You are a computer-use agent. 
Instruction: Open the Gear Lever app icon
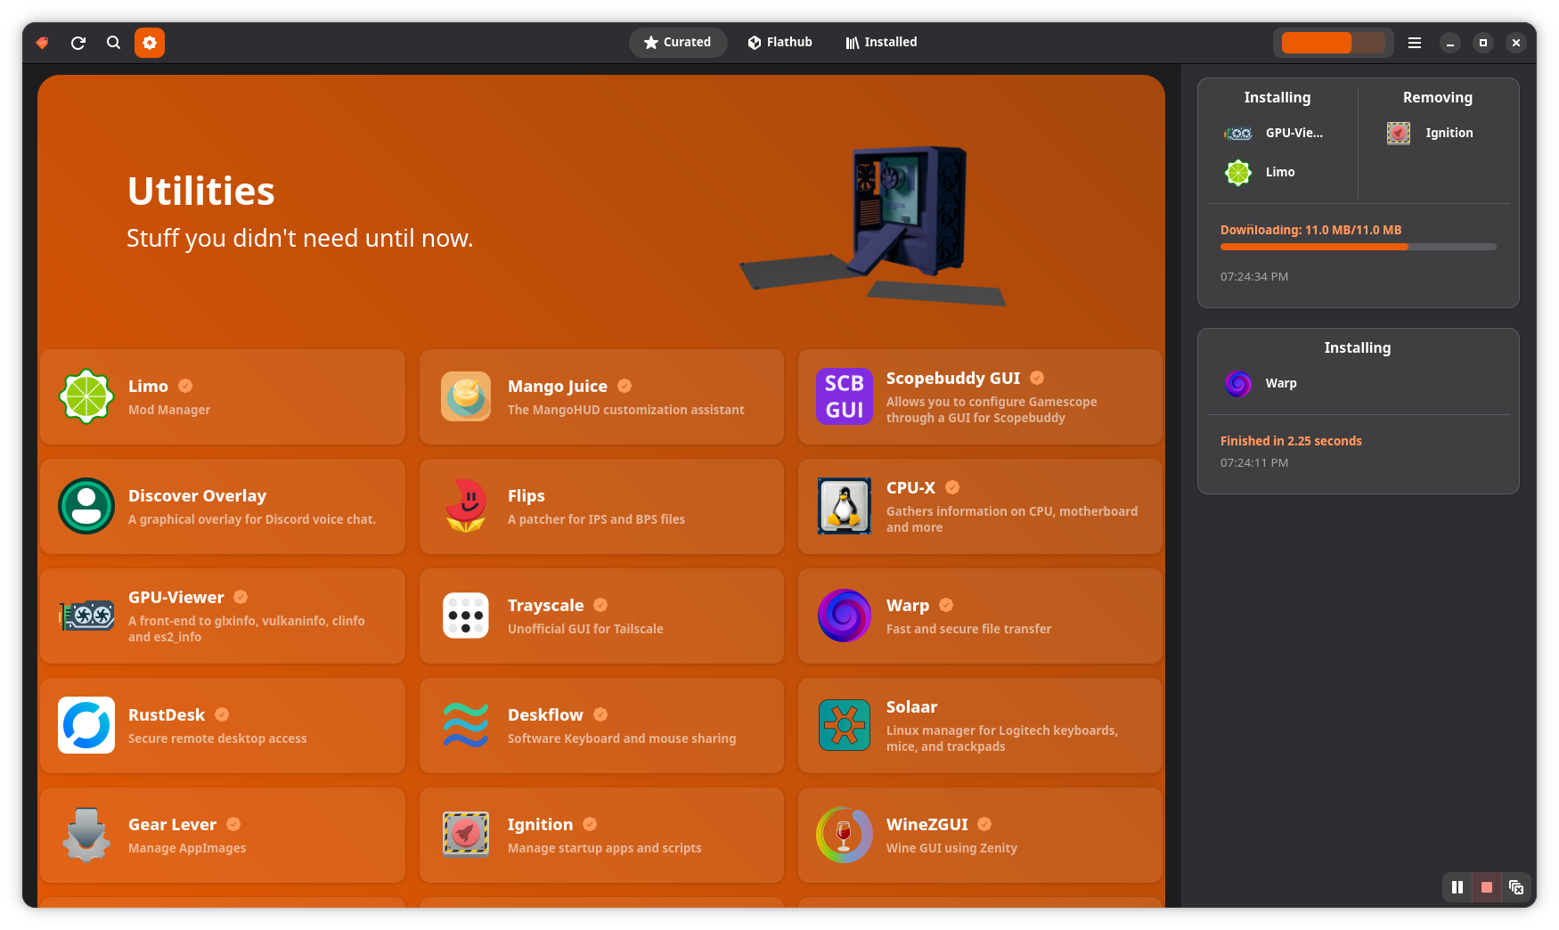pos(86,835)
